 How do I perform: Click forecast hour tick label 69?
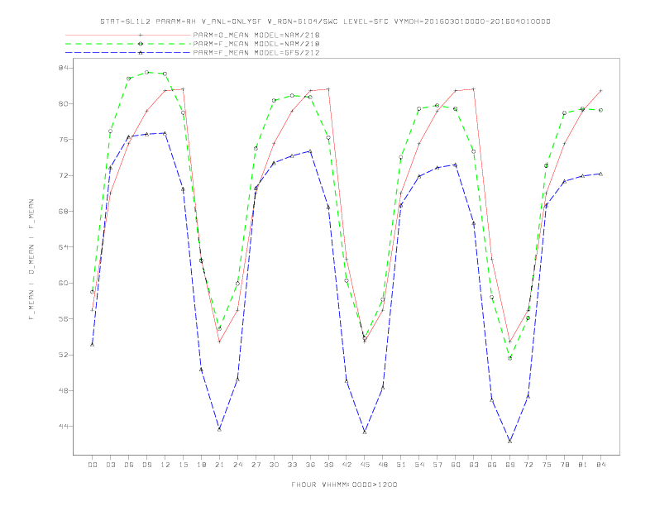point(510,465)
